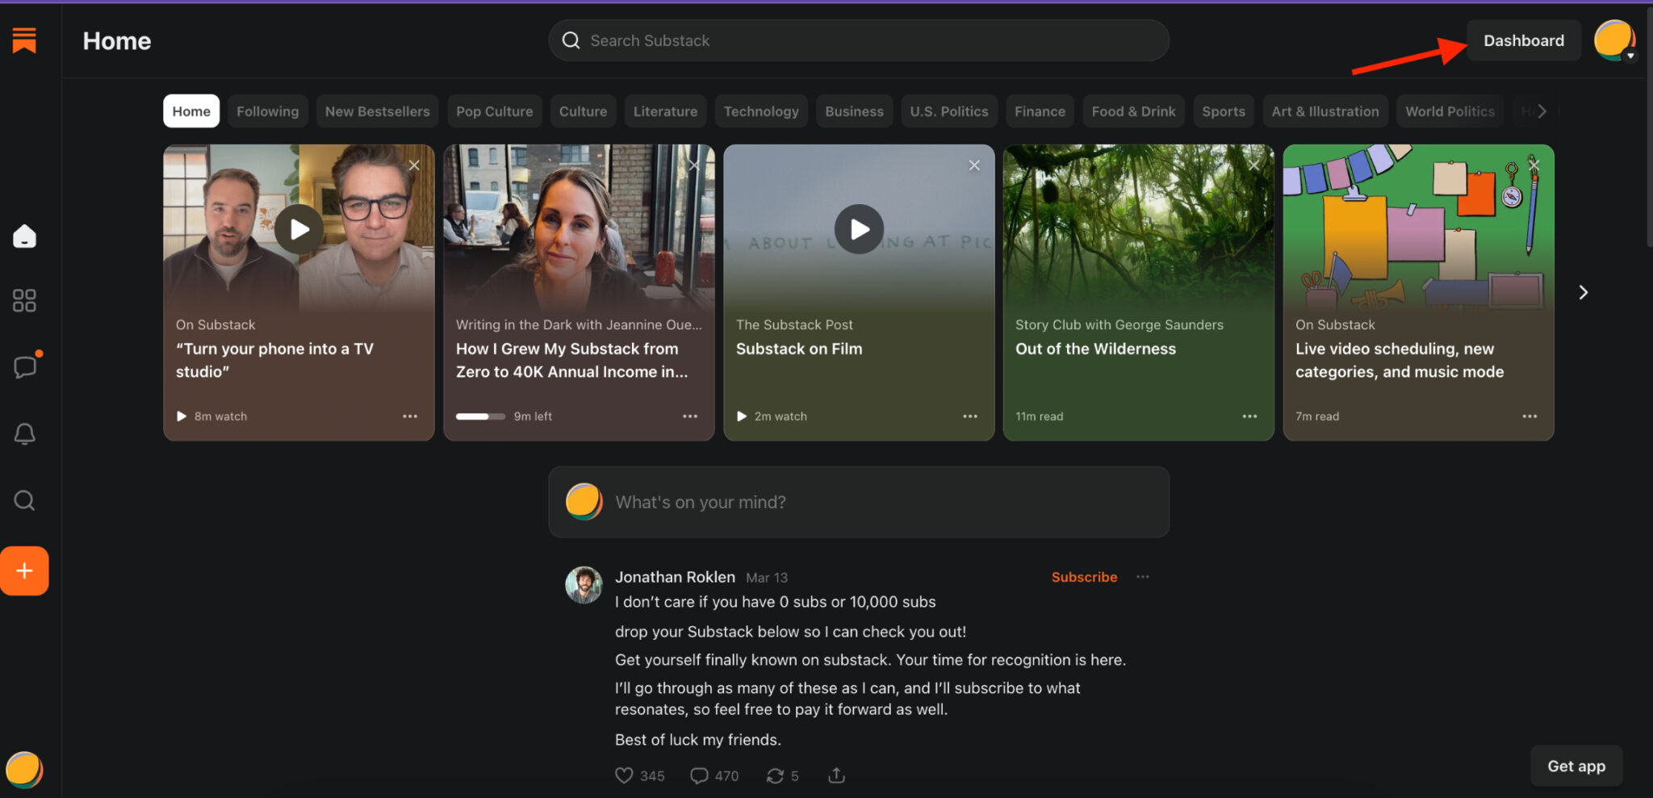The width and height of the screenshot is (1653, 798).
Task: Select the Home icon in the left sidebar
Action: tap(24, 236)
